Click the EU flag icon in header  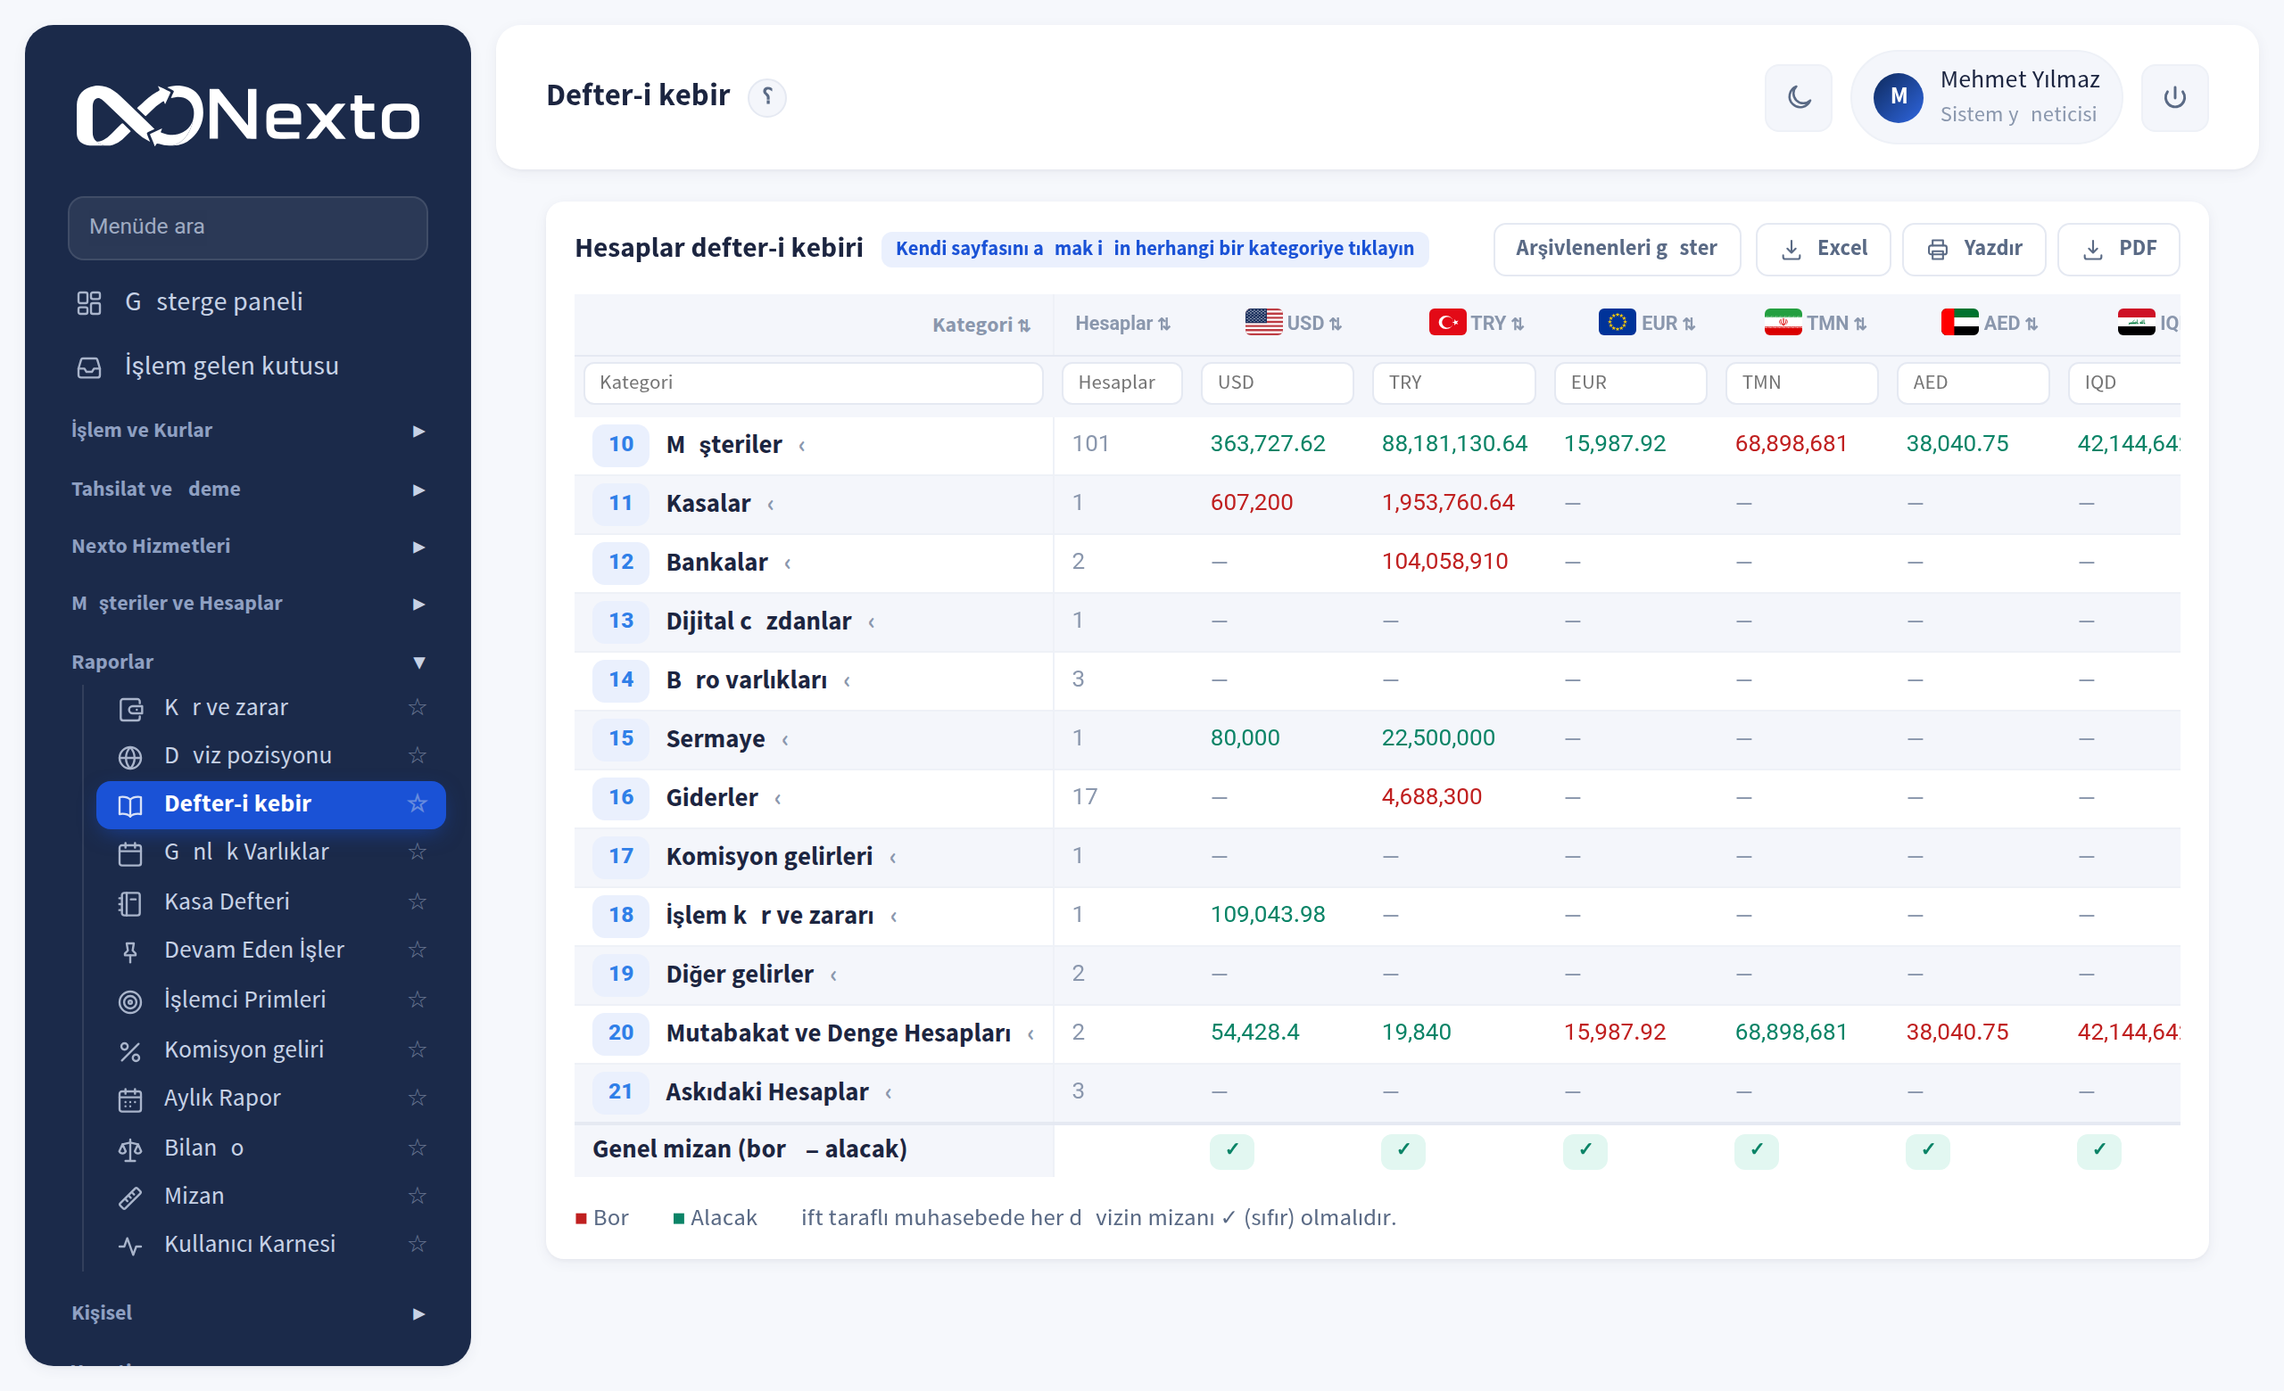pyautogui.click(x=1617, y=322)
